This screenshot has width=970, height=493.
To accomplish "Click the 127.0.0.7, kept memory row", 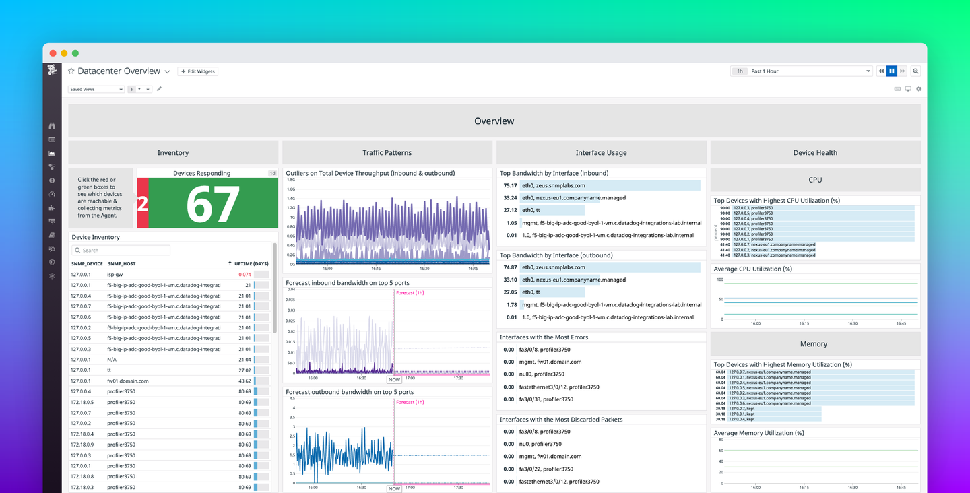I will point(776,409).
